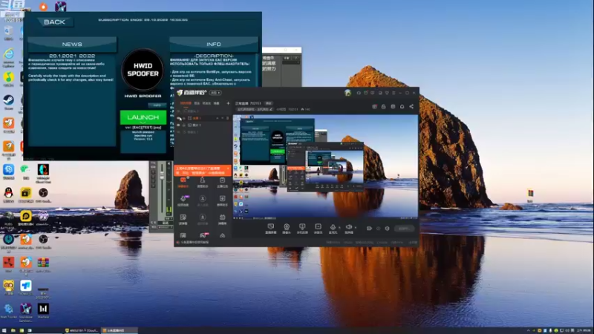Expand the mode pill next to the streaming app logo

click(x=215, y=93)
